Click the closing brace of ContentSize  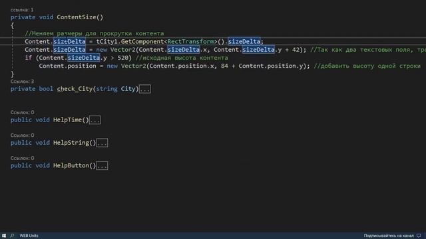pyautogui.click(x=12, y=74)
